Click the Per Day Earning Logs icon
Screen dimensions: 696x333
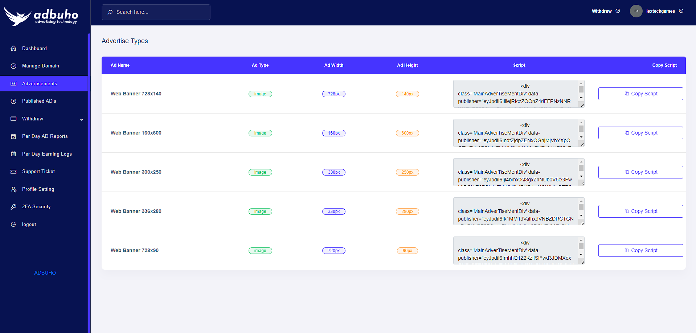13,154
